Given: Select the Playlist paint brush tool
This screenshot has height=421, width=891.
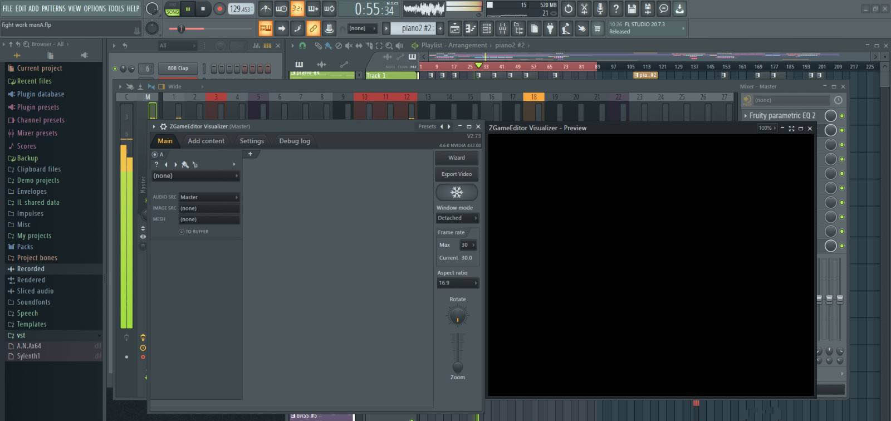Looking at the screenshot, I should coord(328,46).
